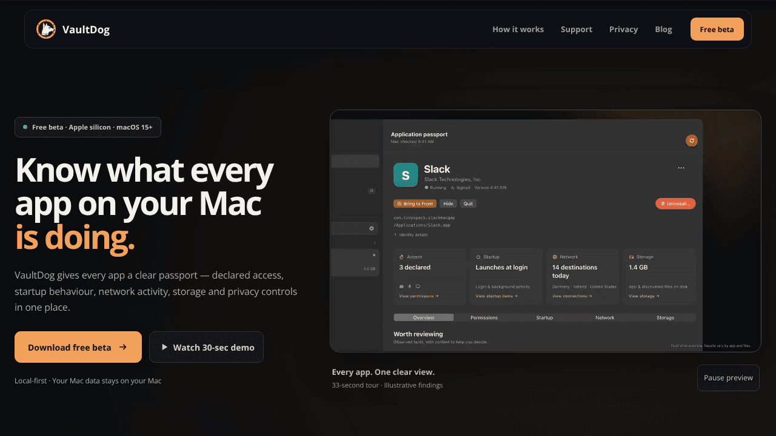Screen dimensions: 776x436
Task: Open the Privacy page
Action: 624,29
